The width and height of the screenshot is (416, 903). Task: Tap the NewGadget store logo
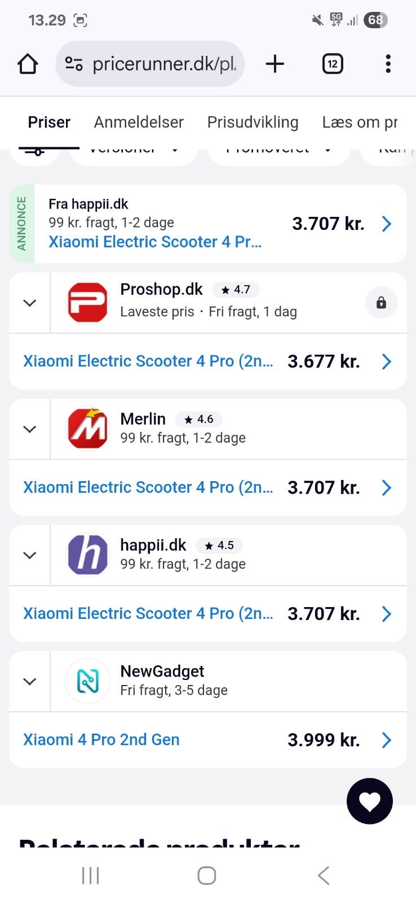(87, 681)
